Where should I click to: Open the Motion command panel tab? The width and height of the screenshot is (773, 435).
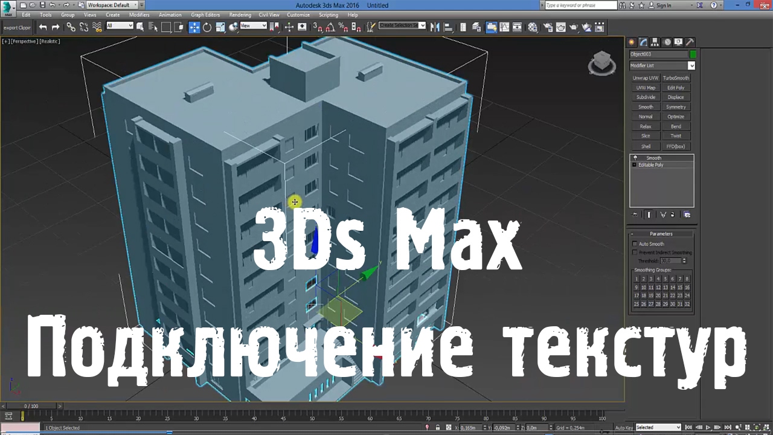point(667,42)
